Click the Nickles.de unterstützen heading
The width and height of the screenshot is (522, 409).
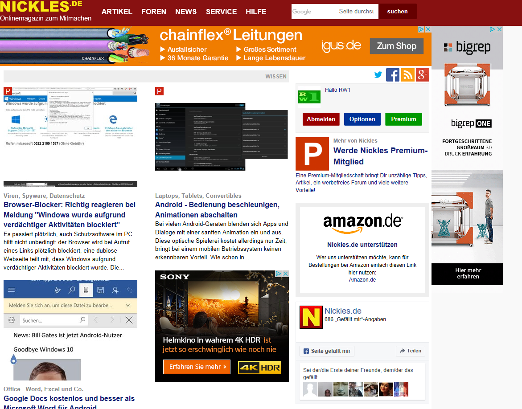(x=362, y=245)
